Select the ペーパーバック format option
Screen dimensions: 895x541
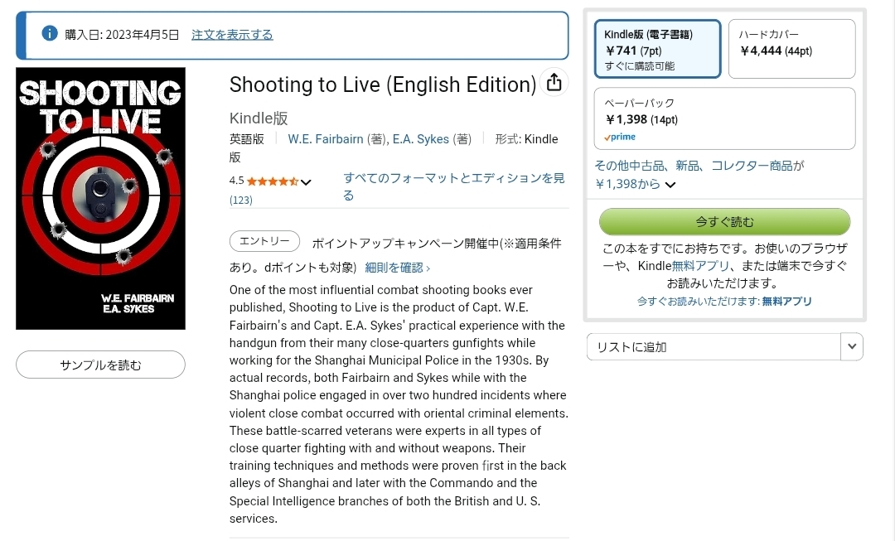[x=724, y=118]
